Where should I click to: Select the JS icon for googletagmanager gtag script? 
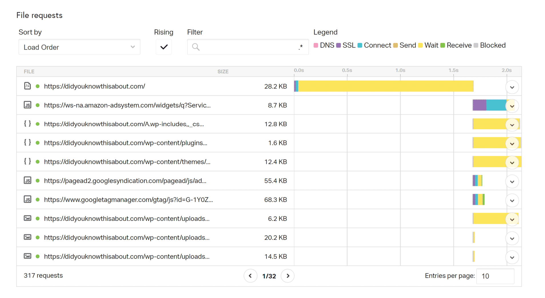[27, 199]
